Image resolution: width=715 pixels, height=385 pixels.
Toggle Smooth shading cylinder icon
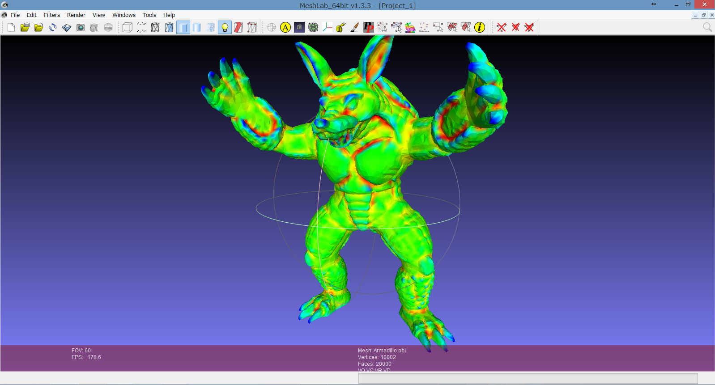(197, 27)
